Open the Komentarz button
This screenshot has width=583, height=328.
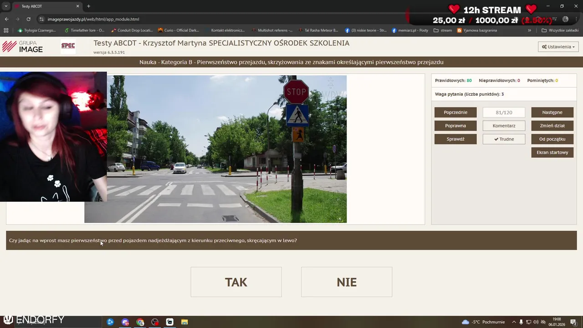(504, 126)
